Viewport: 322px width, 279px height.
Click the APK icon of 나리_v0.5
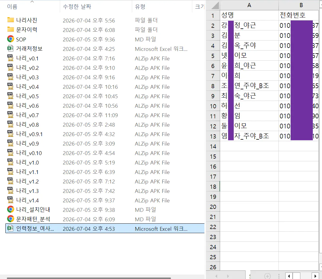point(10,96)
